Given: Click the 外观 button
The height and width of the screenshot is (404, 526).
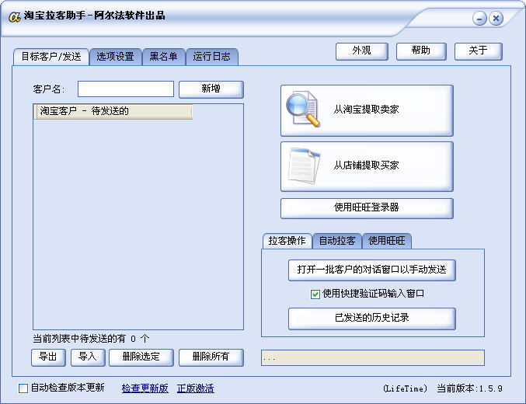Looking at the screenshot, I should [x=361, y=51].
